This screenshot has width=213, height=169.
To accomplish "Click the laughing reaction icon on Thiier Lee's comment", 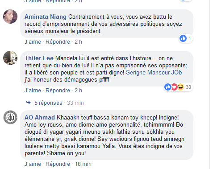I will [x=180, y=87].
